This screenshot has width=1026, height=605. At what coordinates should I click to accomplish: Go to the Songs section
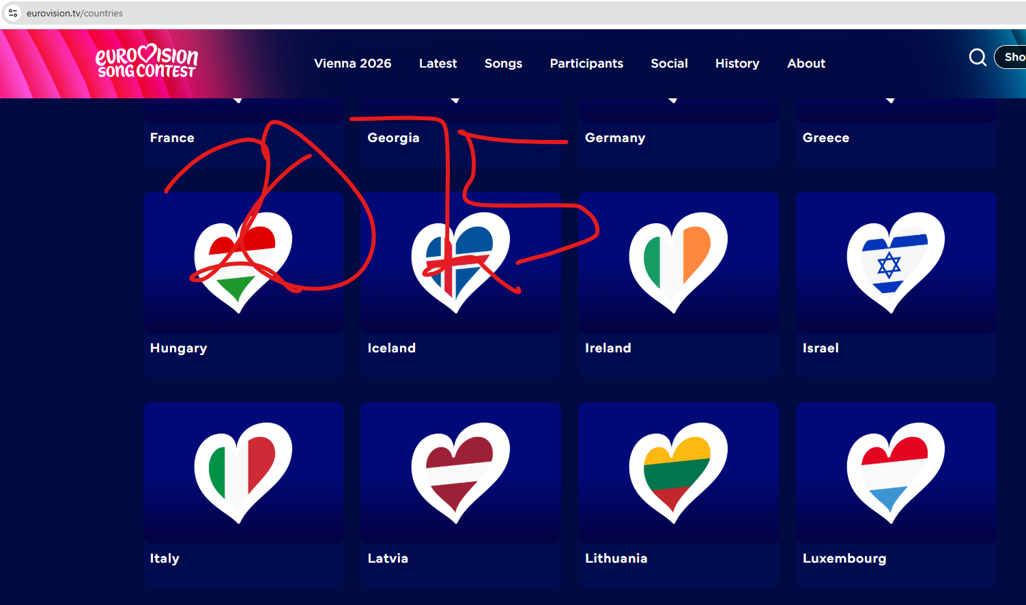pyautogui.click(x=503, y=64)
